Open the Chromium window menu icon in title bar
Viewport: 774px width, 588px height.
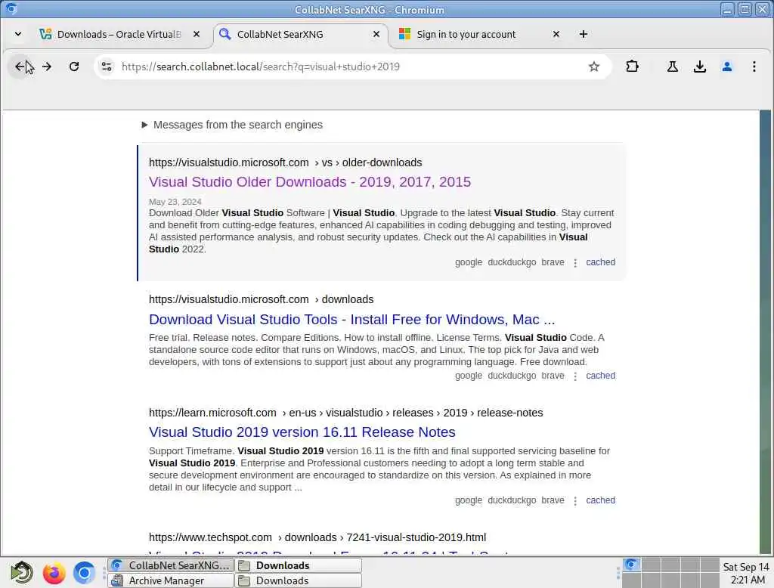11,9
